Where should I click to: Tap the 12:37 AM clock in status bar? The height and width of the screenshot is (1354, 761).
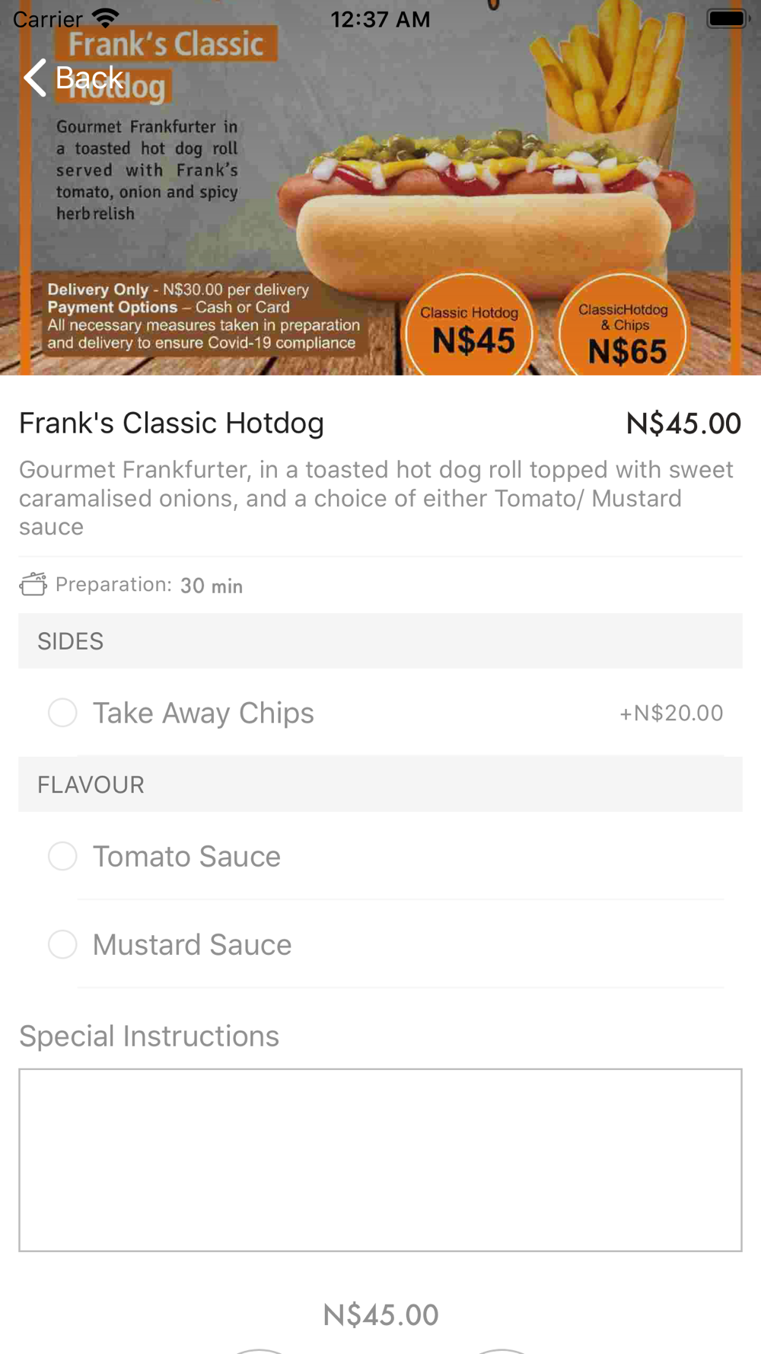tap(380, 19)
